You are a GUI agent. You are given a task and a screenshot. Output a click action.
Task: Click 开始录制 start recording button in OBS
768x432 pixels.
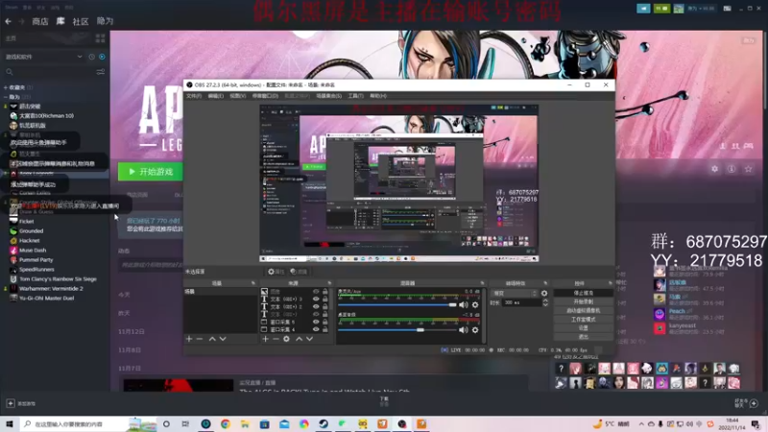583,301
